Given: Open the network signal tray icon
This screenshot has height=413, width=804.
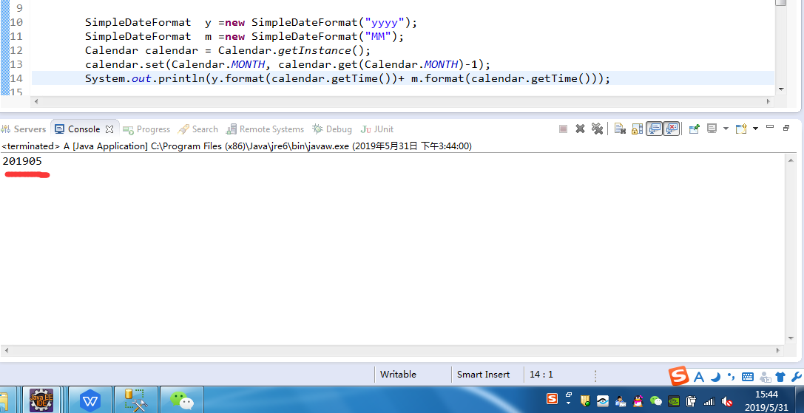Looking at the screenshot, I should point(709,400).
